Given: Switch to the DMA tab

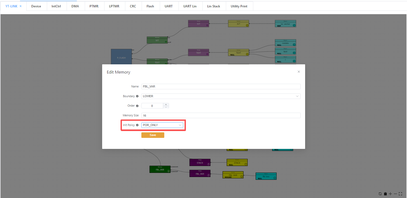Looking at the screenshot, I should pos(75,6).
